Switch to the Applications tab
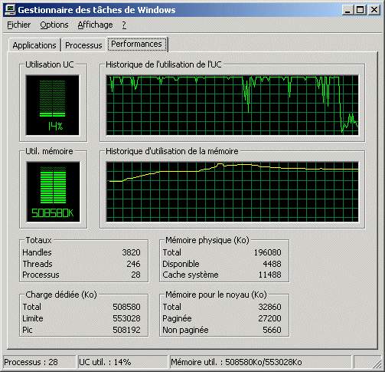The width and height of the screenshot is (385, 372). 34,45
